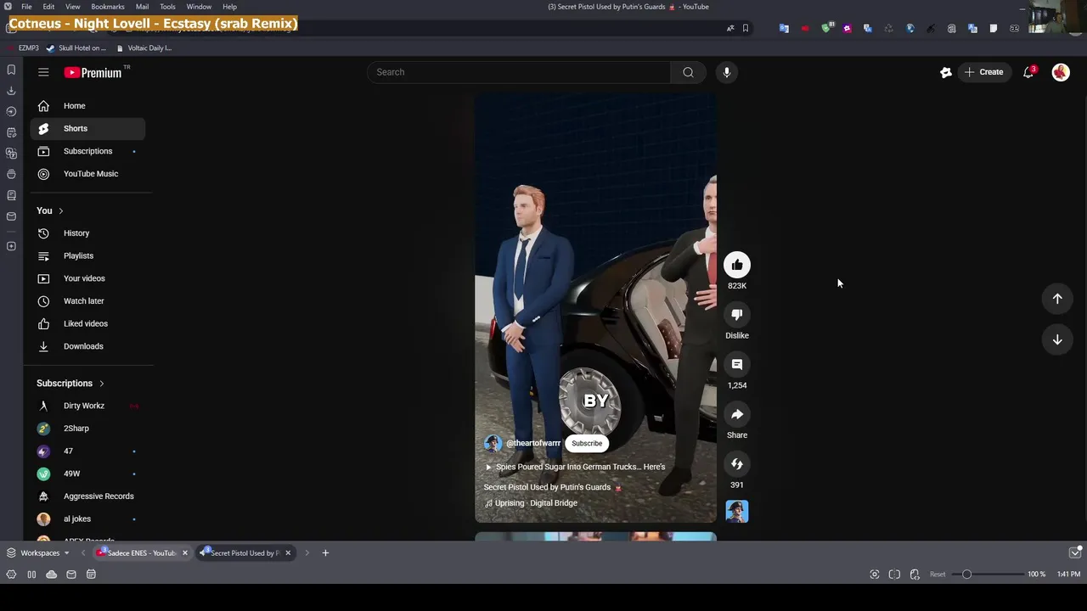Reset zoom level button

(x=938, y=575)
